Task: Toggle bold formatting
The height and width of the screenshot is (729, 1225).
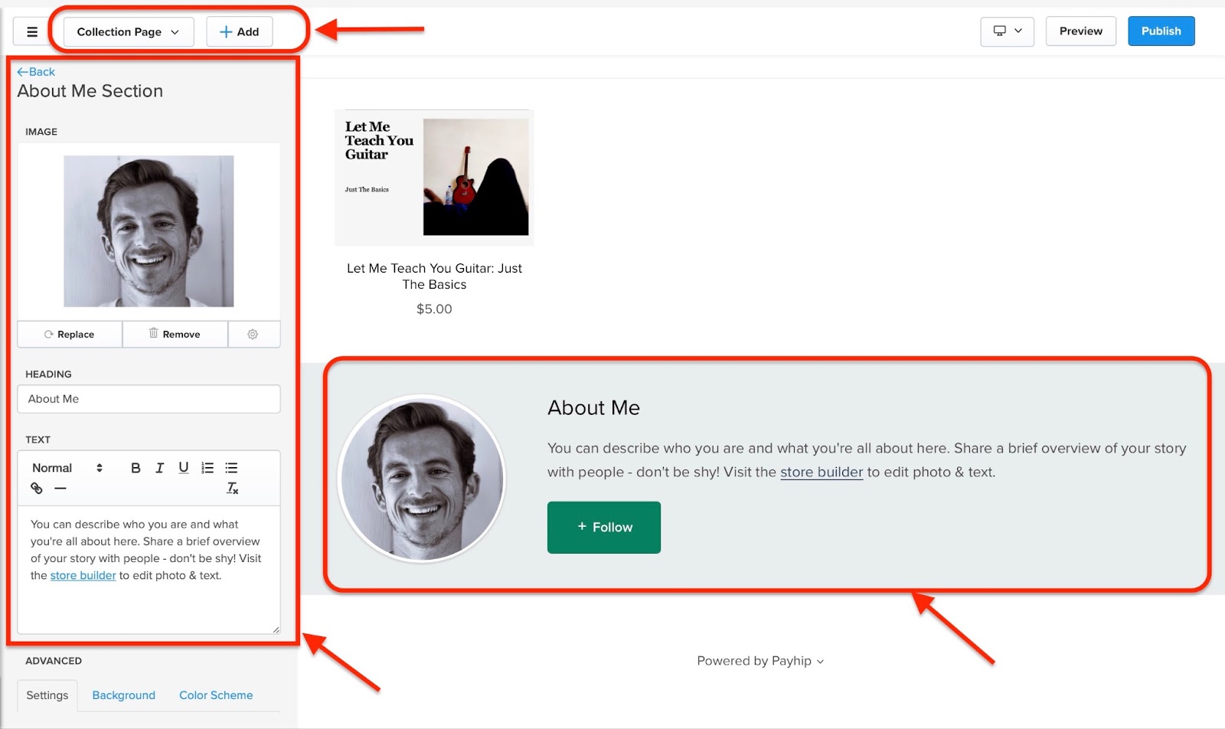Action: pyautogui.click(x=136, y=468)
